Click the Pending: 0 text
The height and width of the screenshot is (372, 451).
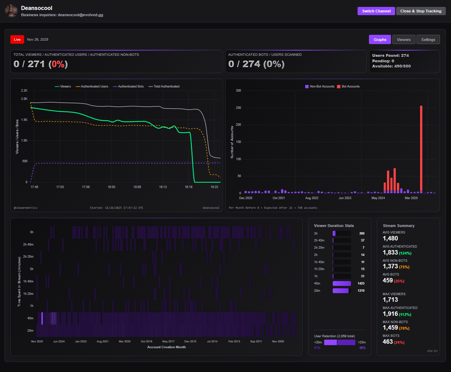pos(383,61)
